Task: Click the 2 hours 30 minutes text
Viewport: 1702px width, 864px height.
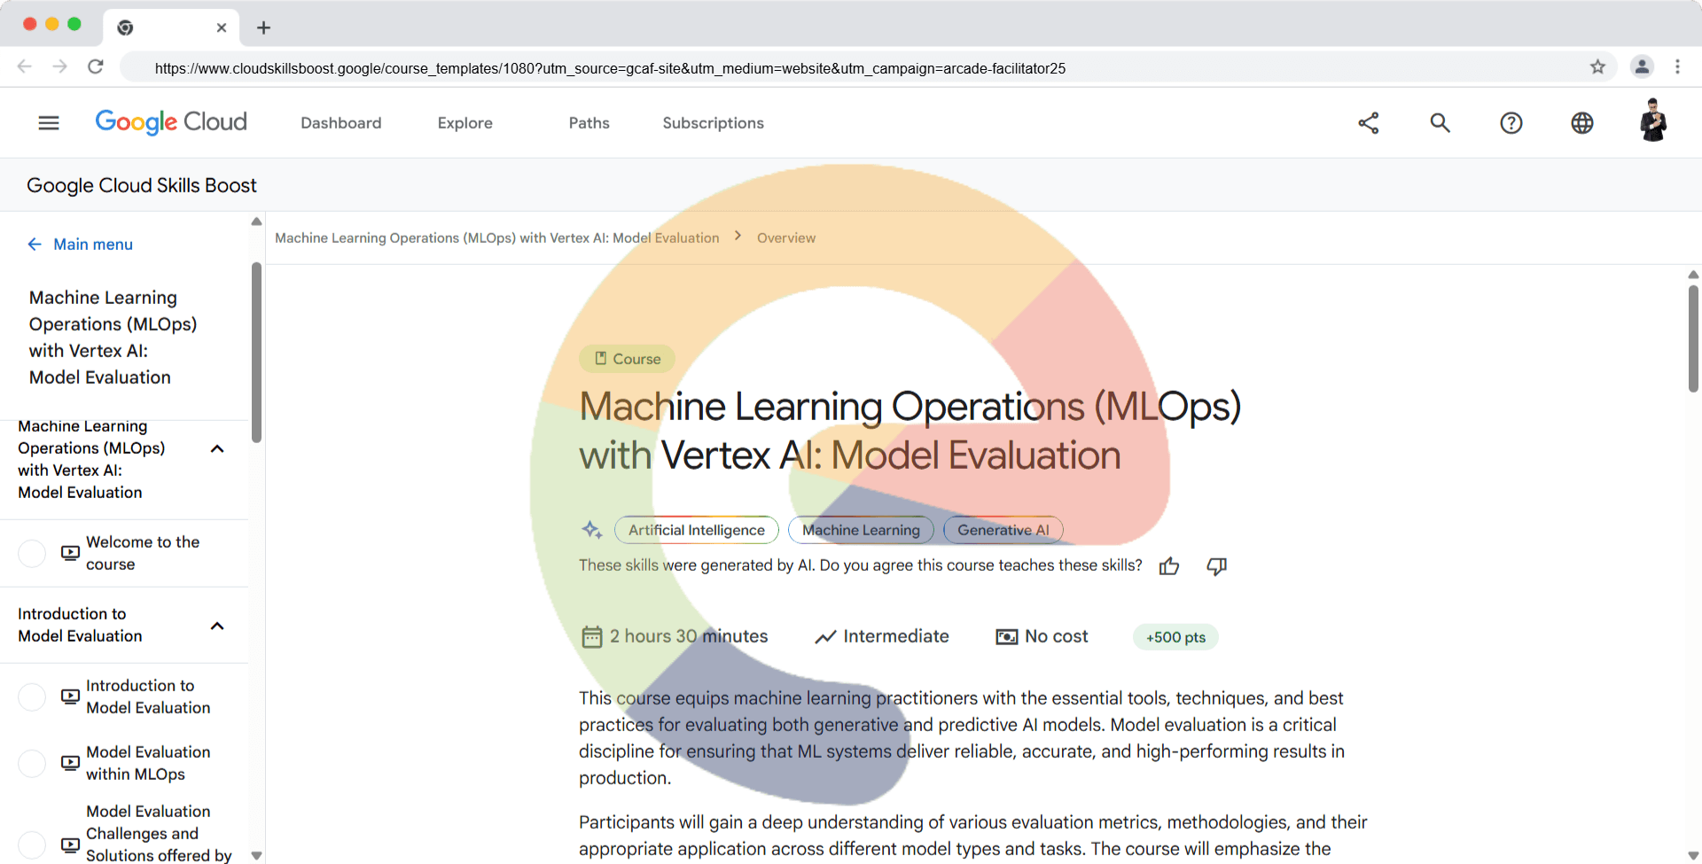Action: point(689,636)
